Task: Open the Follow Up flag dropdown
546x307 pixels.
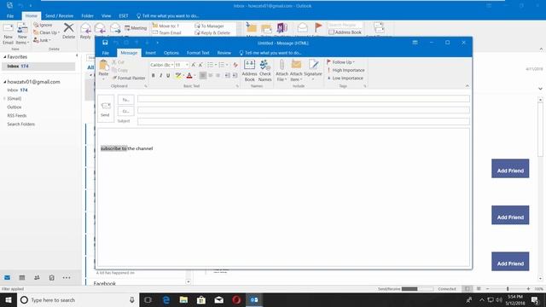Action: 340,62
